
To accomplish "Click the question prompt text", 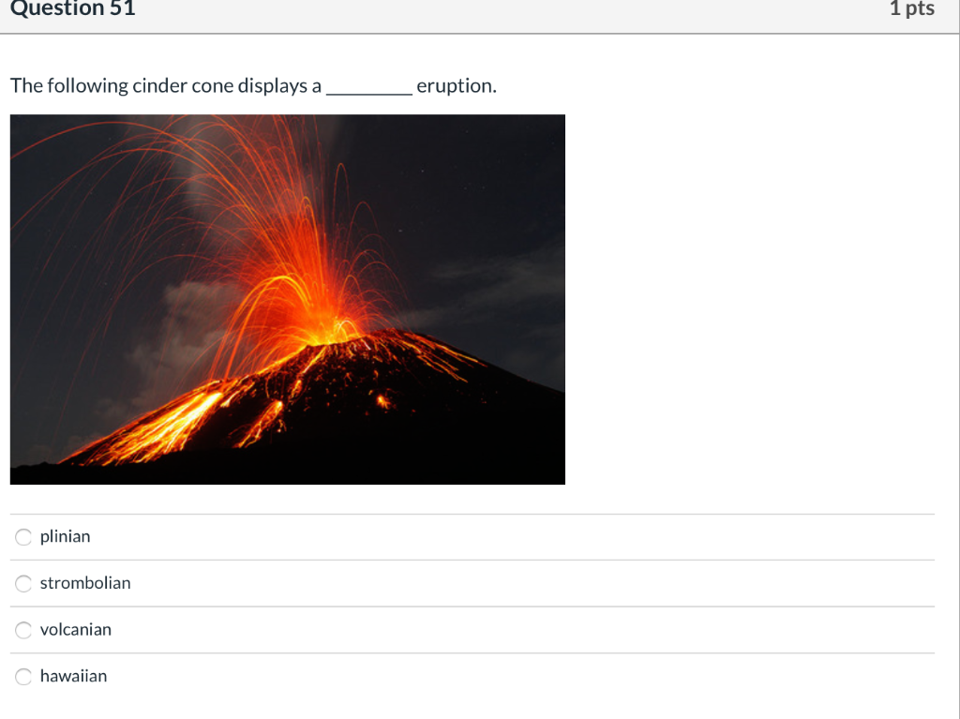I will click(x=253, y=85).
